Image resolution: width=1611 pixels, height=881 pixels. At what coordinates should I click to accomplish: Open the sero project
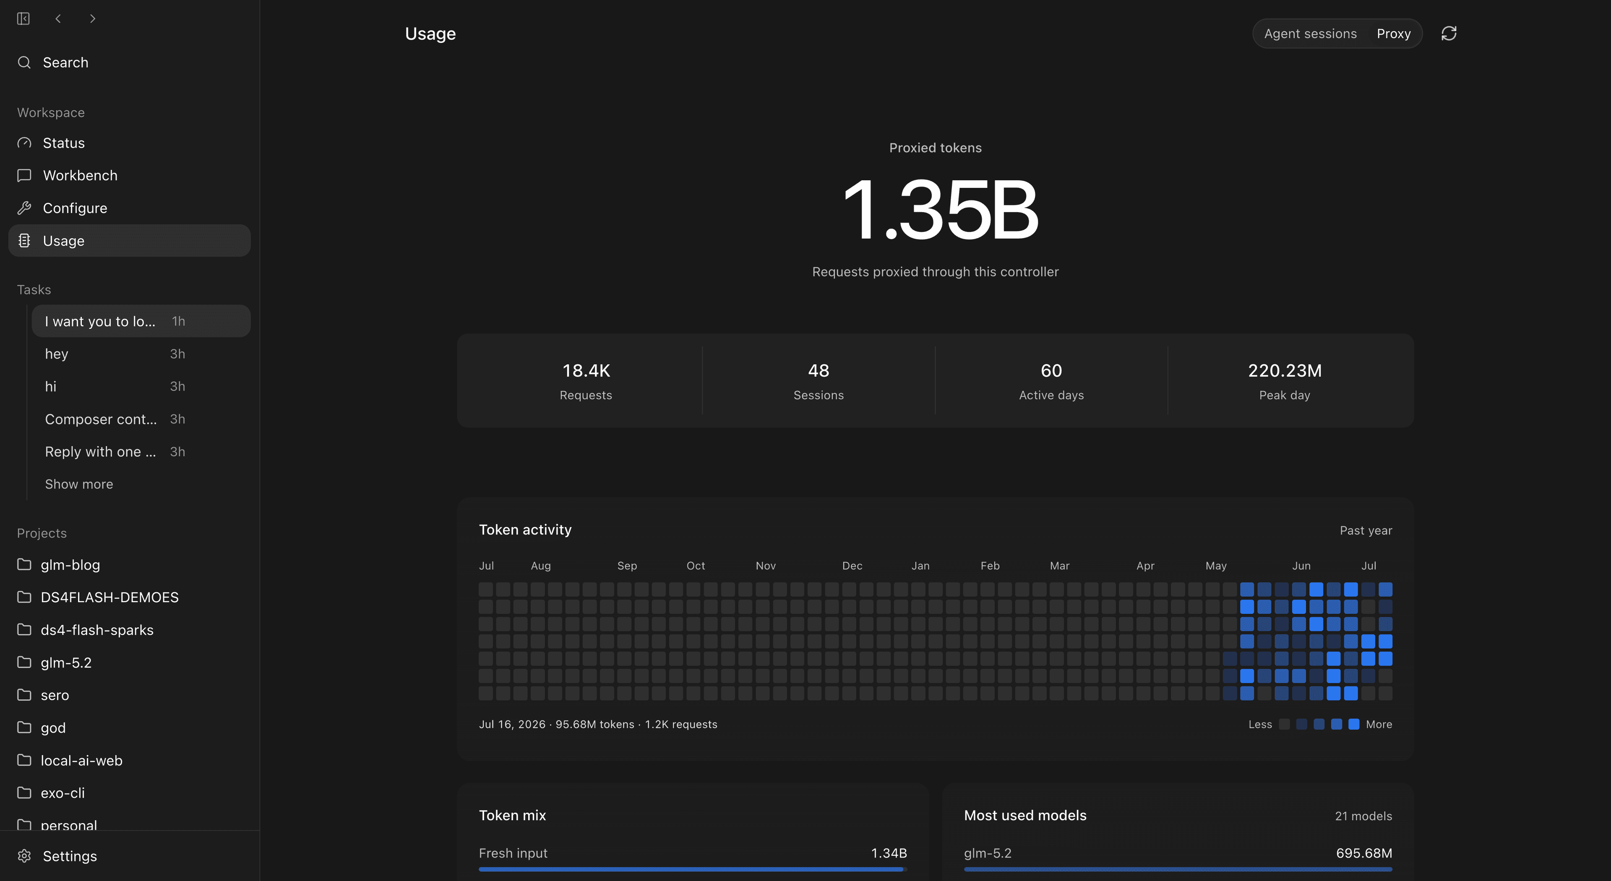click(x=130, y=695)
